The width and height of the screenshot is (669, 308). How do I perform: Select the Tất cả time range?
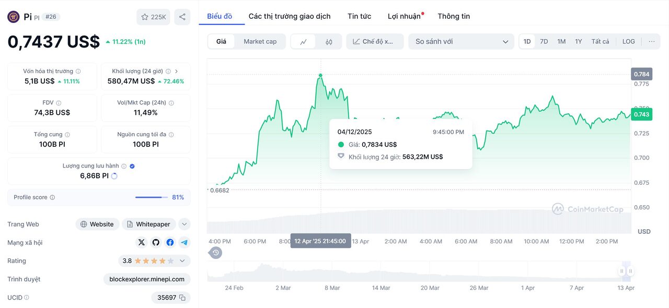click(601, 41)
